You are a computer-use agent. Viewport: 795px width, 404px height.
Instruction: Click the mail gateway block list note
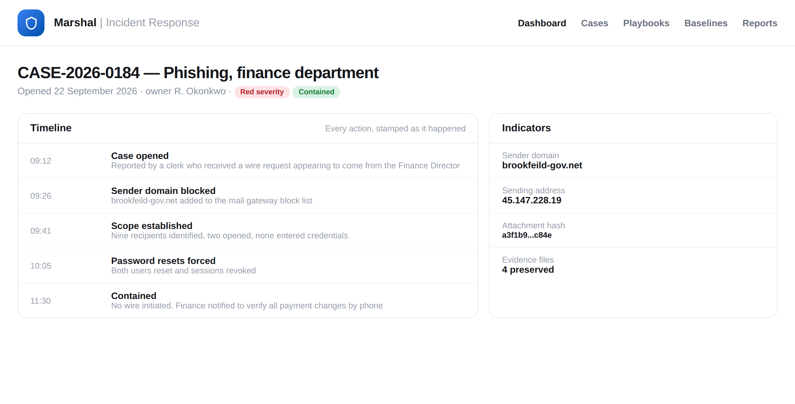(212, 201)
